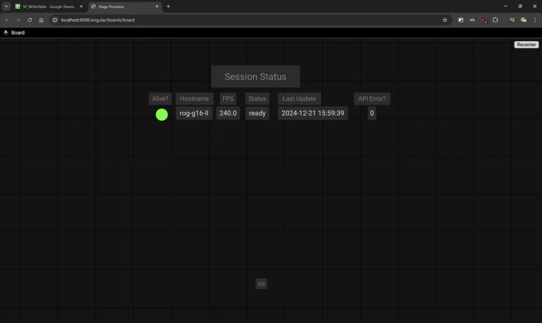
Task: Close the Stage Precision tab
Action: point(156,7)
